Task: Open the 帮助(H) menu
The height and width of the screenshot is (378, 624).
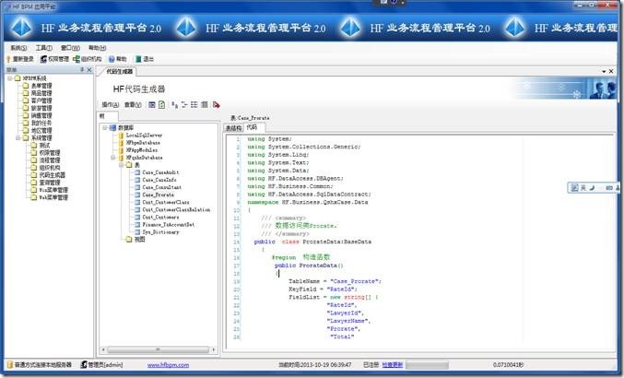Action: point(97,48)
